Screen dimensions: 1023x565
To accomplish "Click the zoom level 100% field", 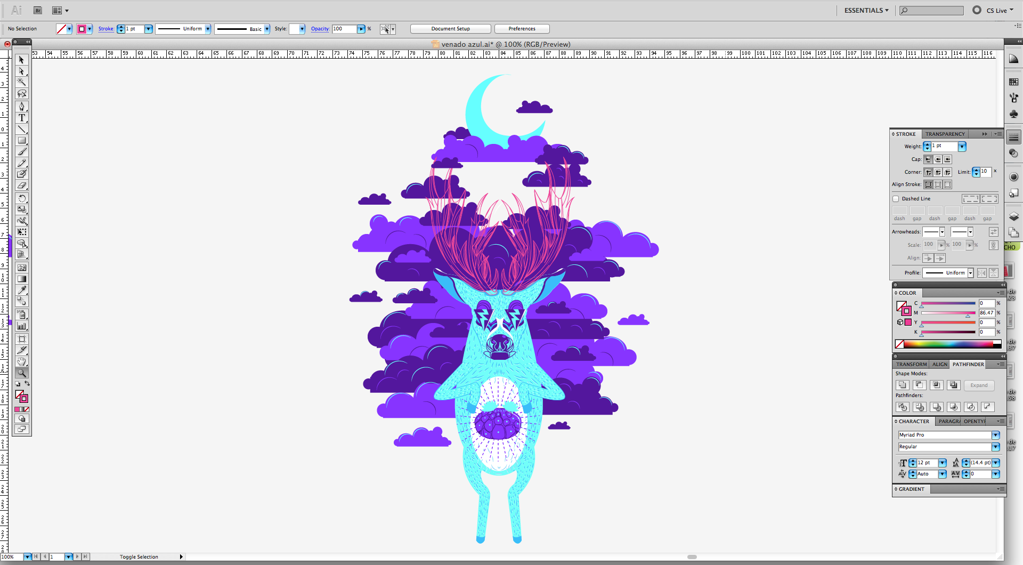I will pos(12,557).
